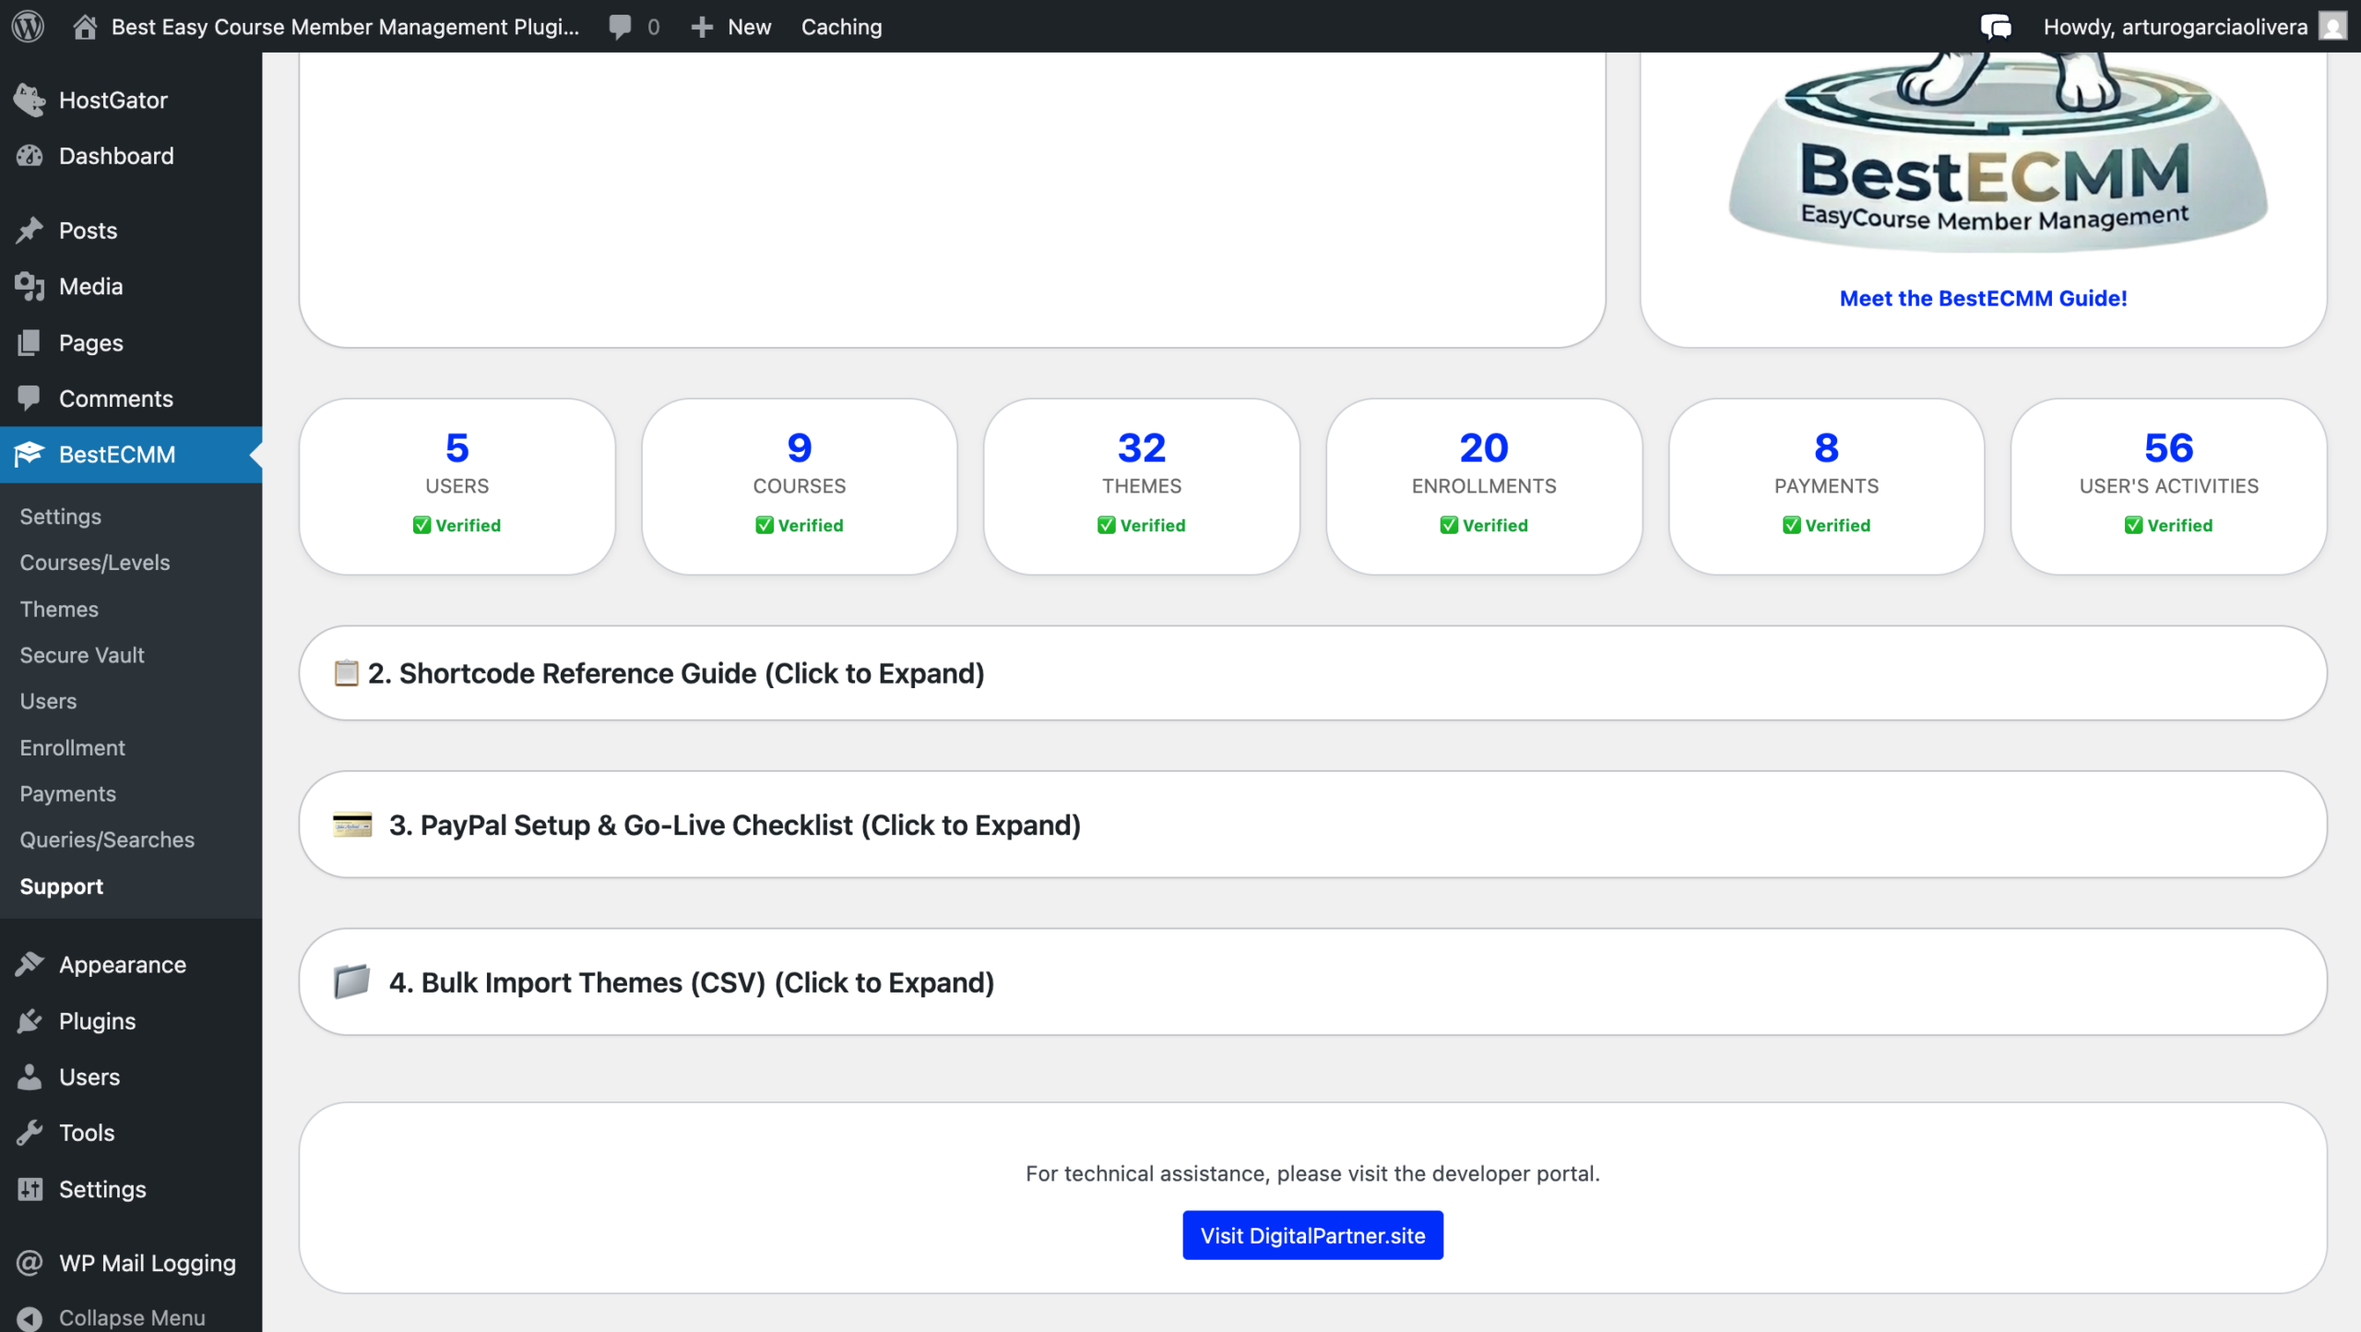Click the Visit DigitalPartner.site button
This screenshot has height=1332, width=2361.
(1311, 1235)
